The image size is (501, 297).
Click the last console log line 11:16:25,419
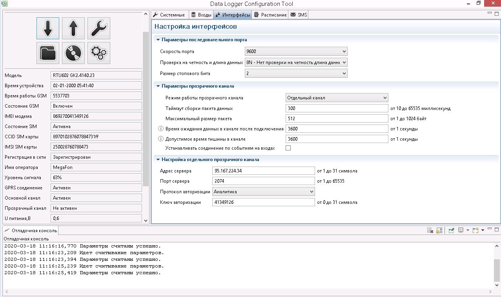[82, 273]
